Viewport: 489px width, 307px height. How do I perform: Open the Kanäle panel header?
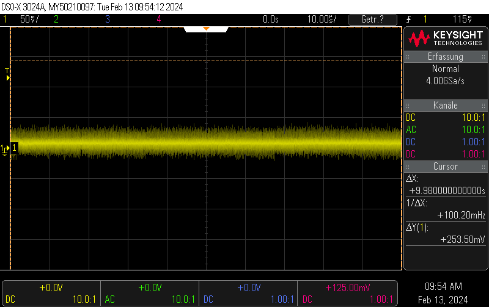click(446, 106)
